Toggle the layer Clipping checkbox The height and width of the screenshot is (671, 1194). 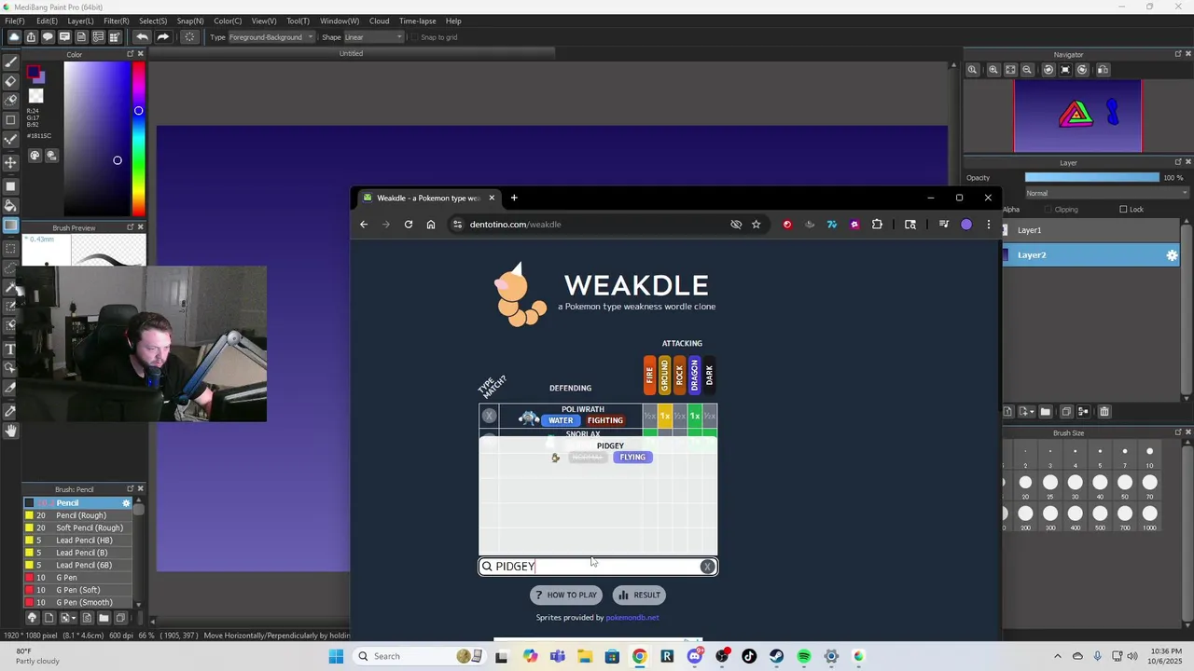point(1048,210)
